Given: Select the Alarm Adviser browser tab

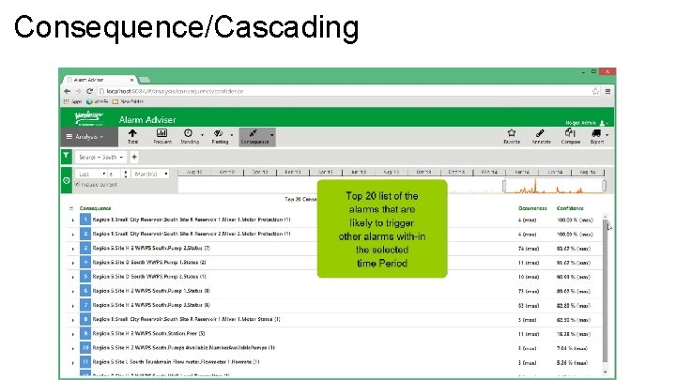Looking at the screenshot, I should pyautogui.click(x=100, y=80).
